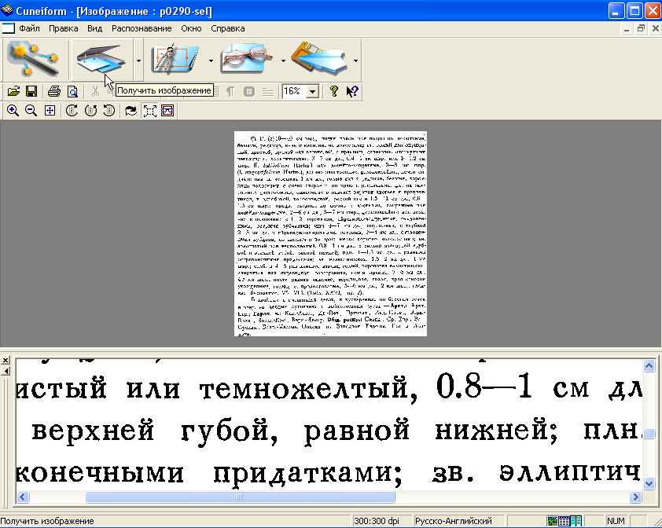Click the context help arrow-question icon
The image size is (662, 528).
352,91
